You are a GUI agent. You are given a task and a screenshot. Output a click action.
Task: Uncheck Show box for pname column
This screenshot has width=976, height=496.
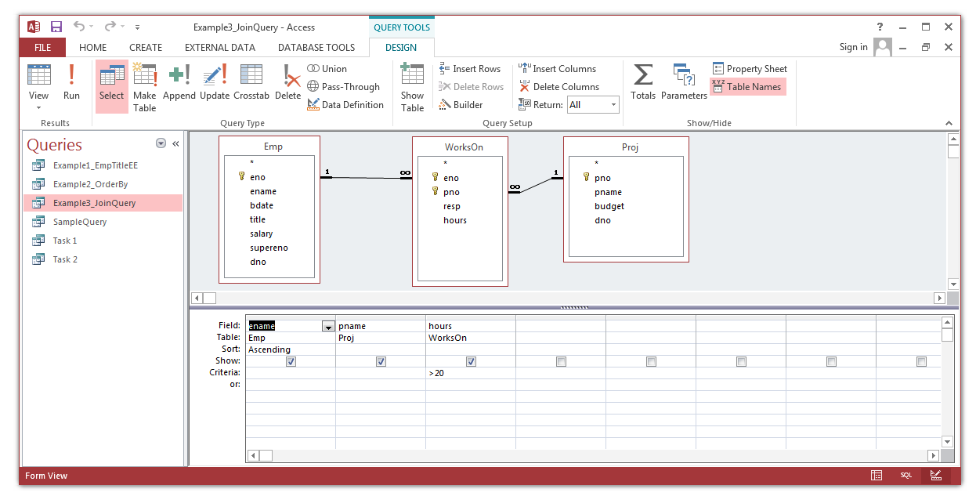click(x=381, y=361)
